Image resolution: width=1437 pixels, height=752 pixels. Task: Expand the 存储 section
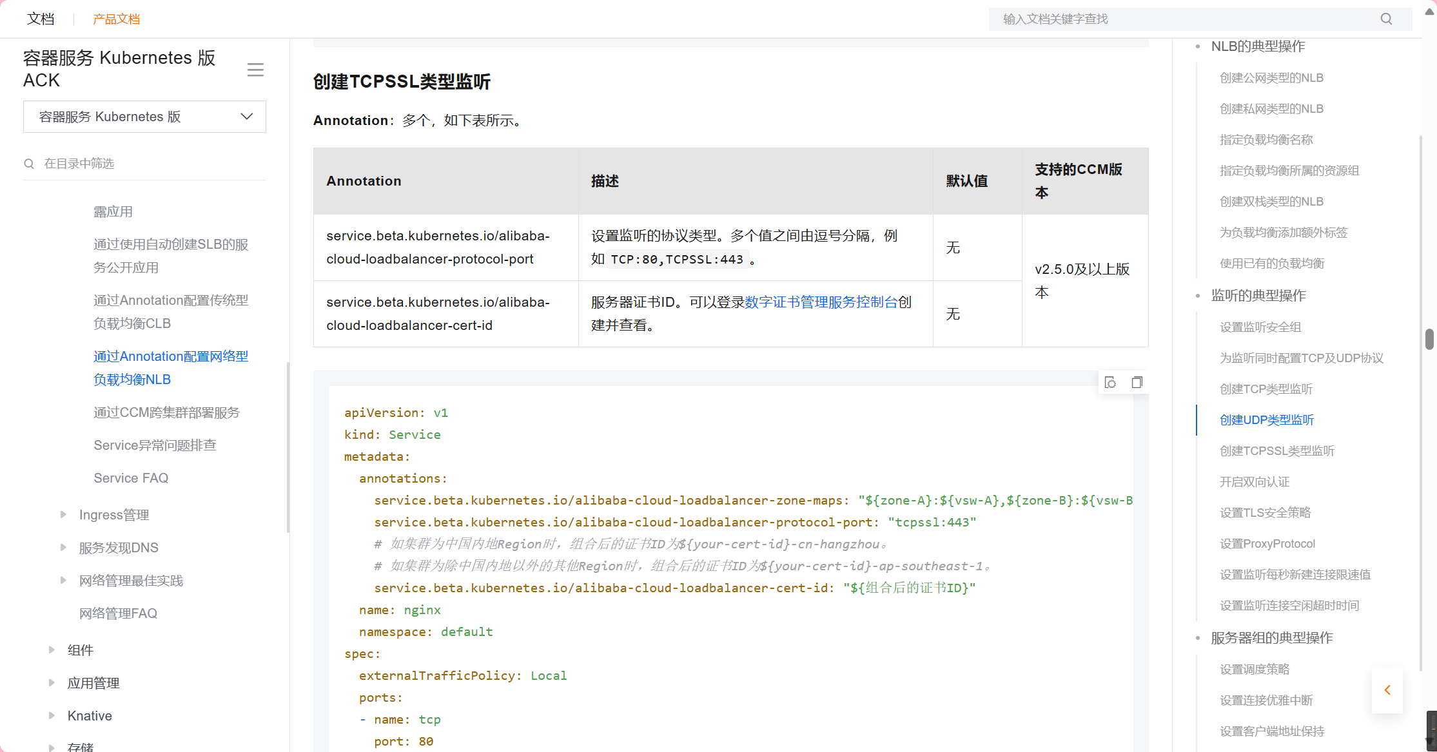pos(52,747)
